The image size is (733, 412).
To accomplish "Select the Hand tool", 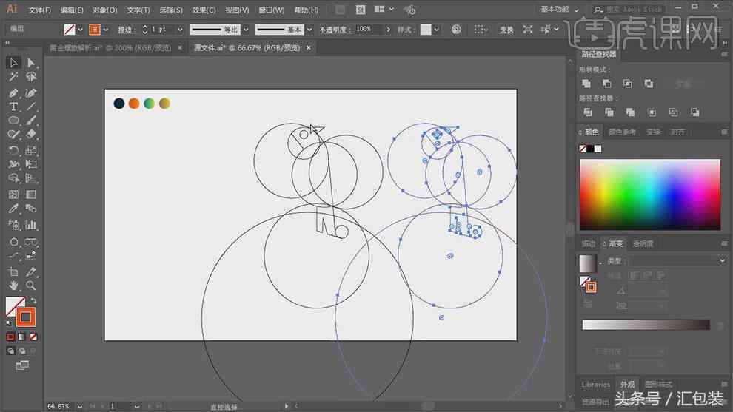I will coord(13,286).
